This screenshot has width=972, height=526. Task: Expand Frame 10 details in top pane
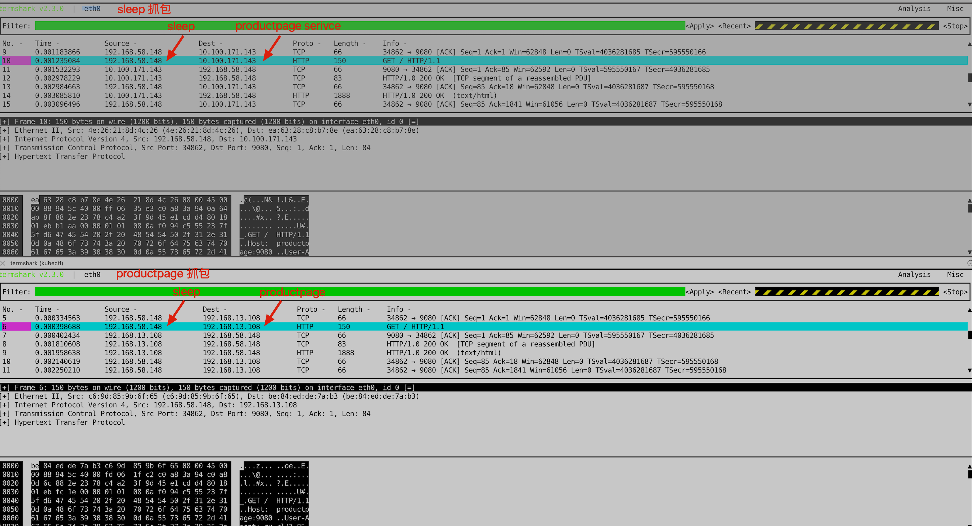tap(5, 122)
